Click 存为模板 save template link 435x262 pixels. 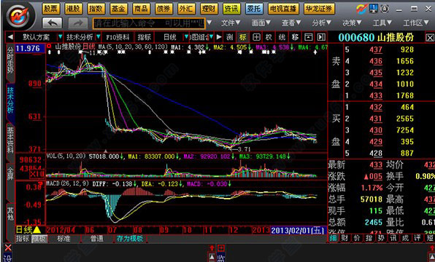(130, 239)
